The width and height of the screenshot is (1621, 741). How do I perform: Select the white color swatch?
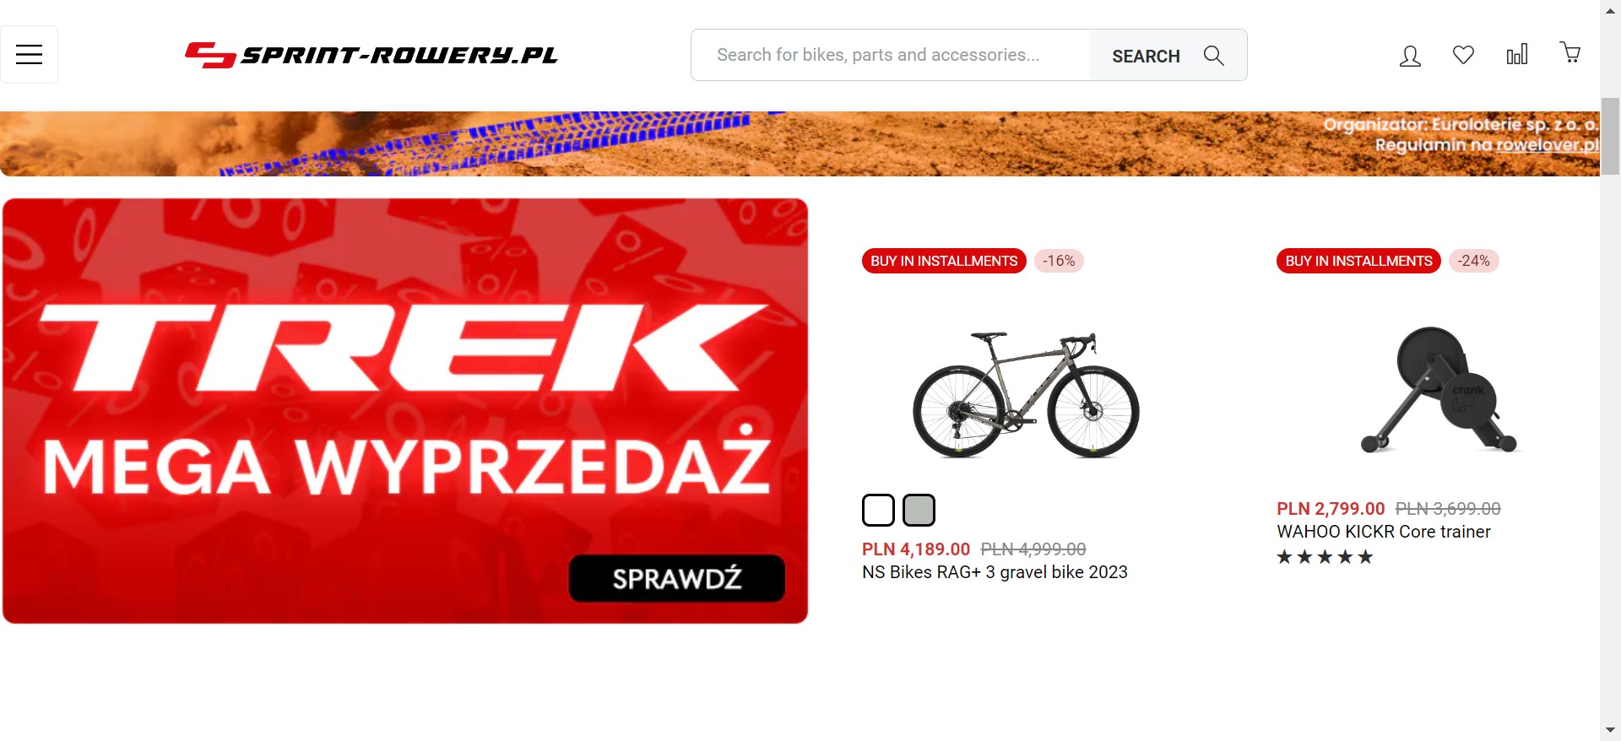878,510
